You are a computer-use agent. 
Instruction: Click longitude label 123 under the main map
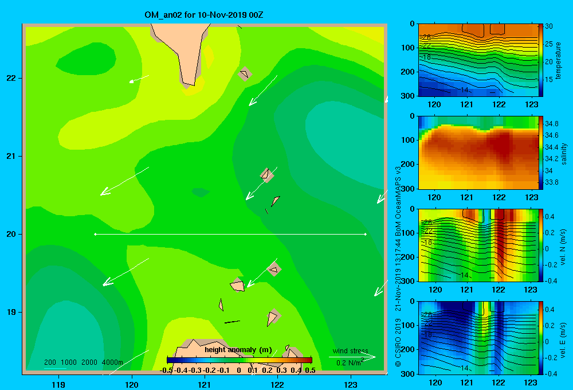click(x=351, y=384)
